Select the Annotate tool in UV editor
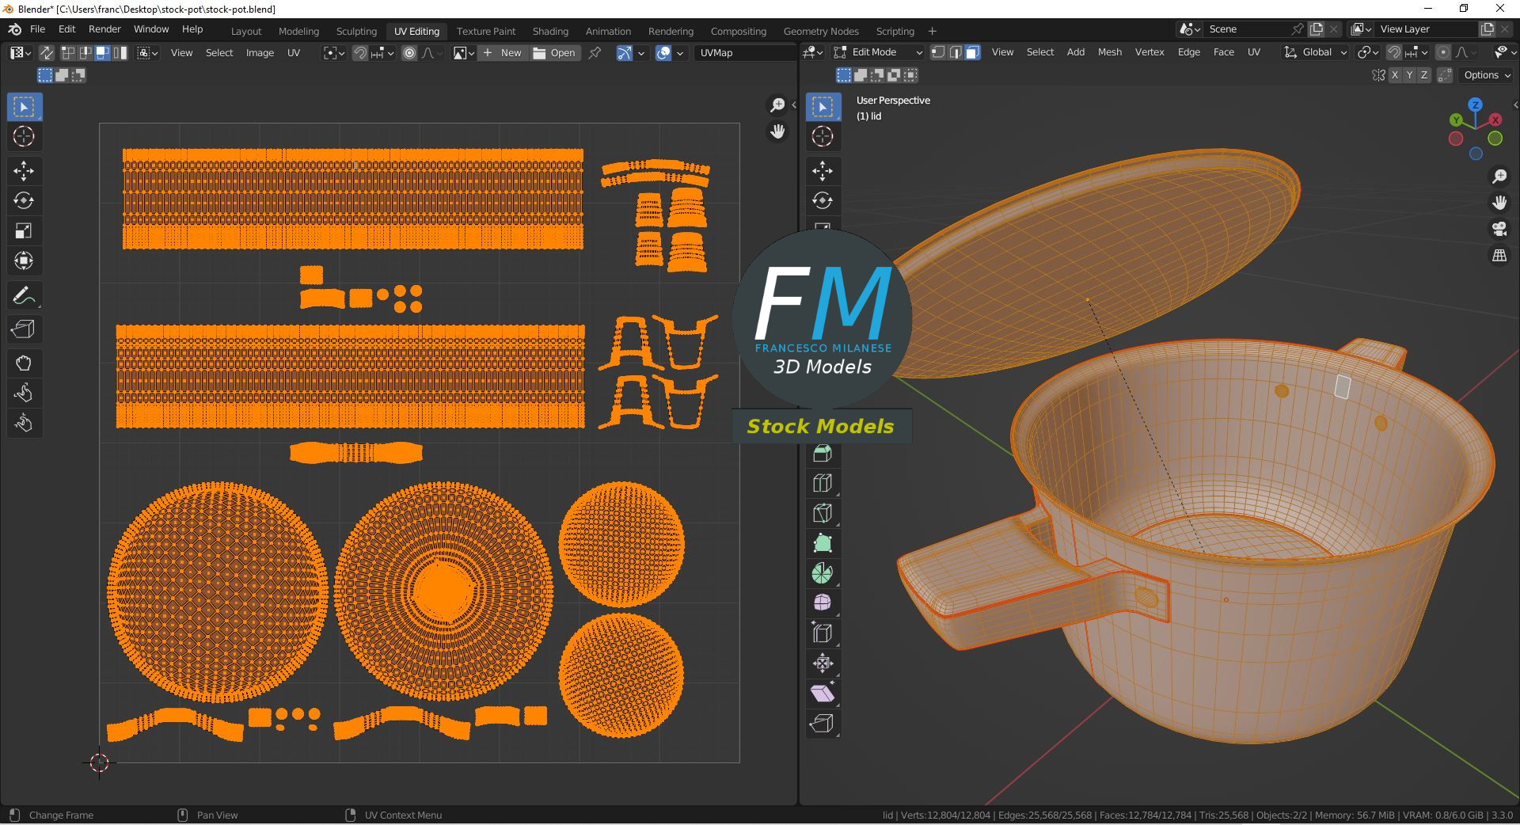This screenshot has height=825, width=1520. [x=23, y=296]
